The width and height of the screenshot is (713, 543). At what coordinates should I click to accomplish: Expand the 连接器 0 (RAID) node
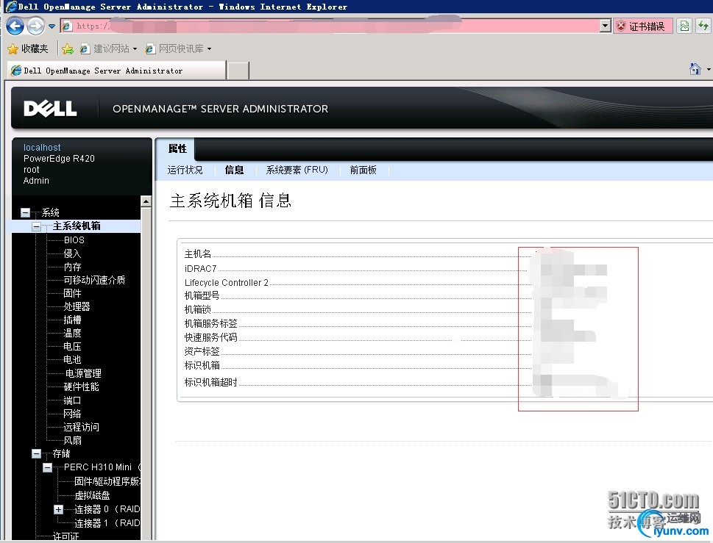(58, 509)
